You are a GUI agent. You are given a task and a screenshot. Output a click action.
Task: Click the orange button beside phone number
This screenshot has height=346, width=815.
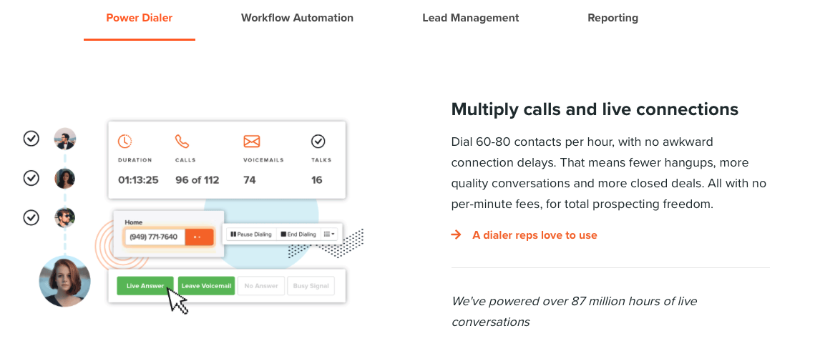pos(200,237)
